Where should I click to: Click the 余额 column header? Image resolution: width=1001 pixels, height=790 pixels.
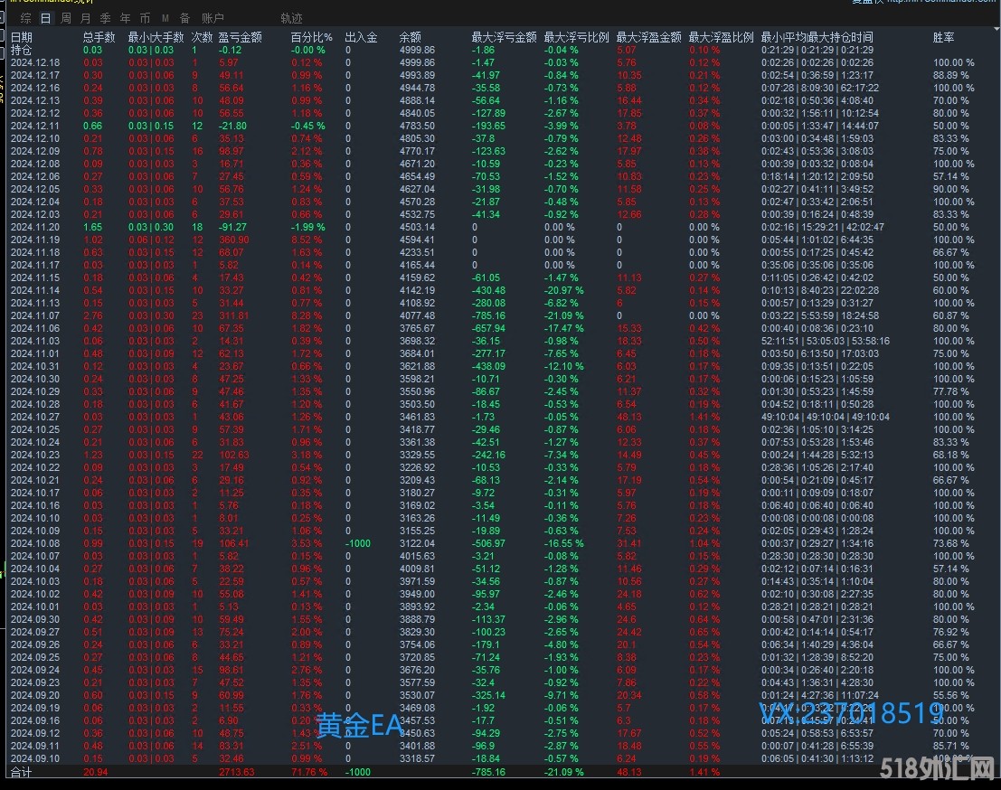pos(410,37)
